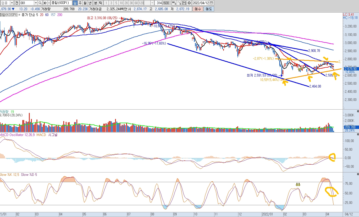Viewport: 359px width, 217px height.
Task: Click the 2022/04/12 date field
Action: click(x=201, y=3)
